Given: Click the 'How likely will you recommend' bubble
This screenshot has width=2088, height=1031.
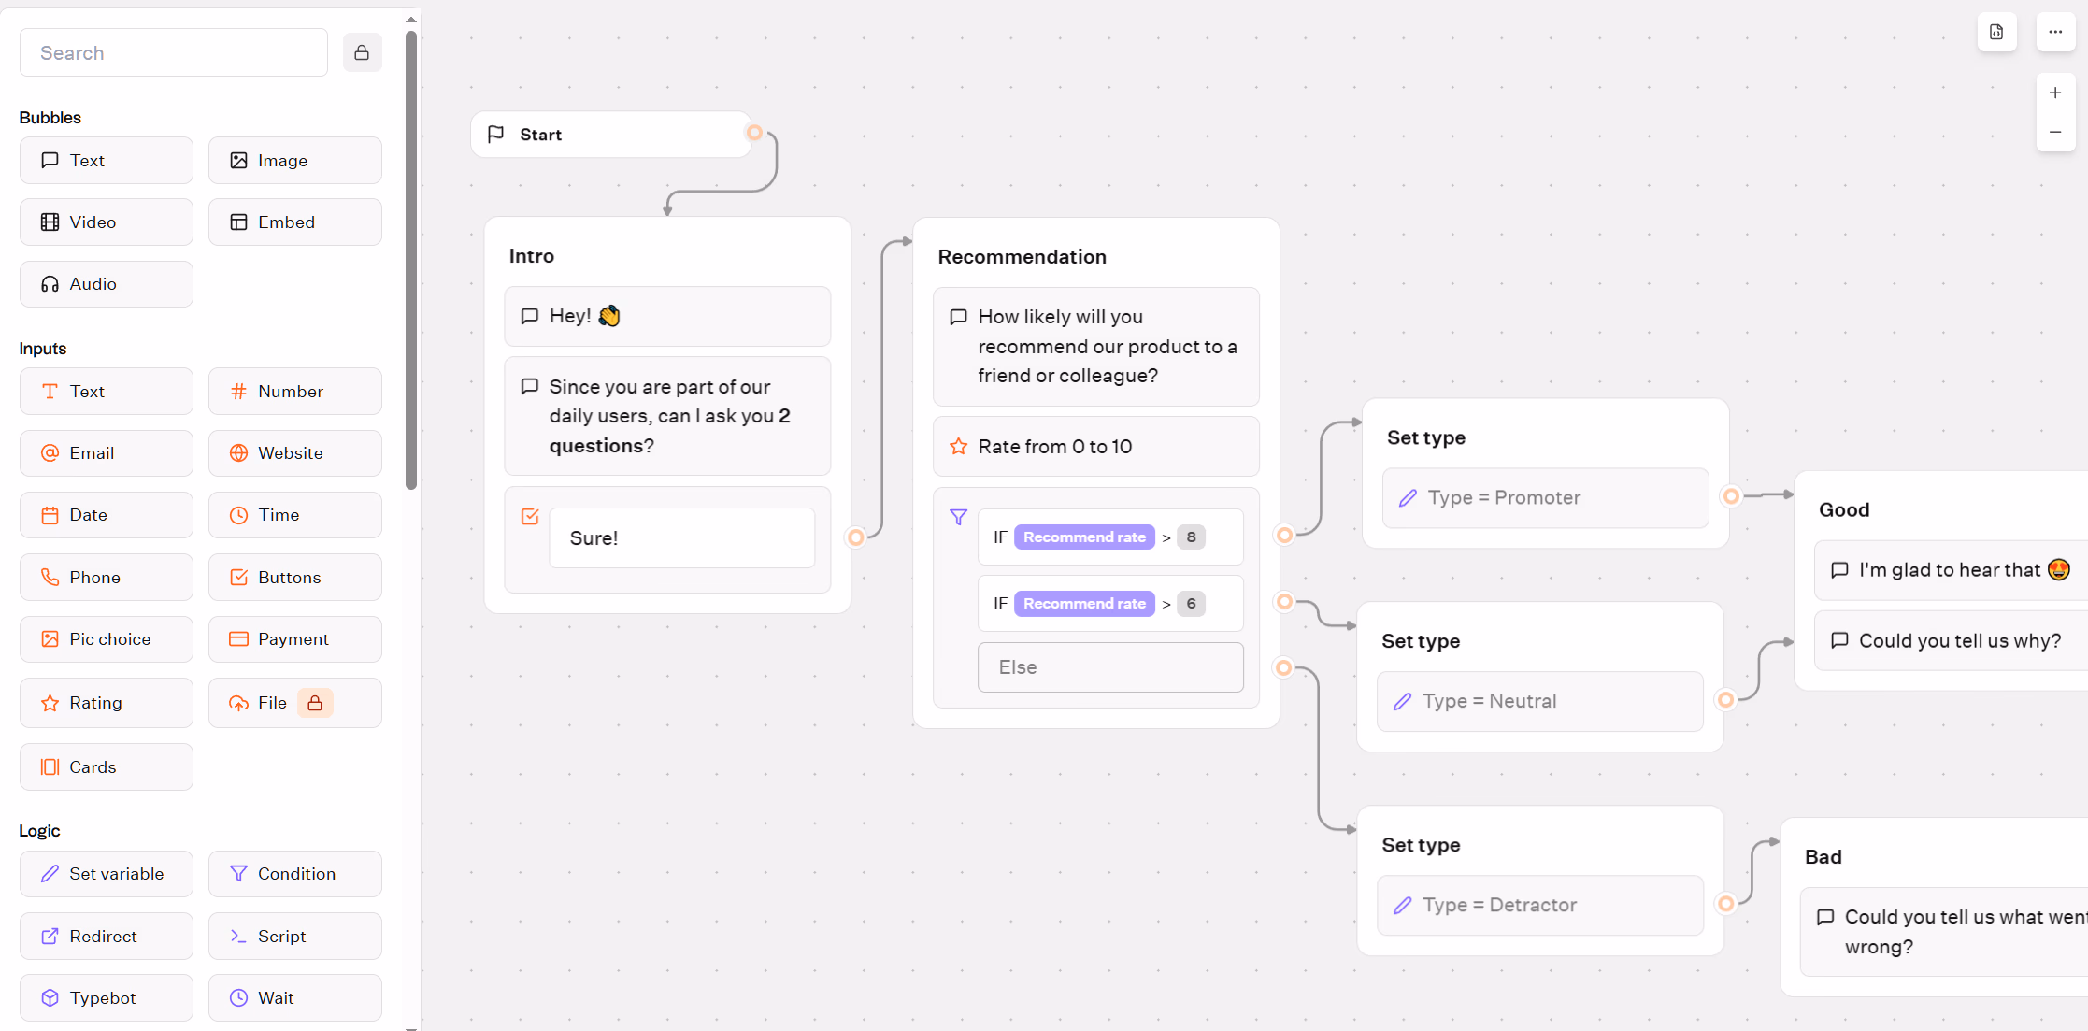Looking at the screenshot, I should tap(1096, 347).
